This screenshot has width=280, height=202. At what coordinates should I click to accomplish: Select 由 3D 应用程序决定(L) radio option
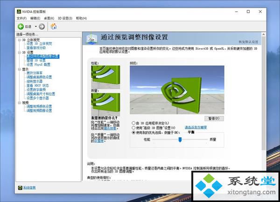click(x=133, y=123)
